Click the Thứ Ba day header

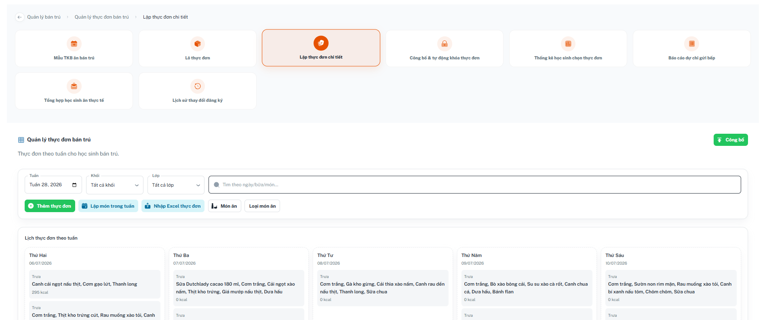click(181, 255)
